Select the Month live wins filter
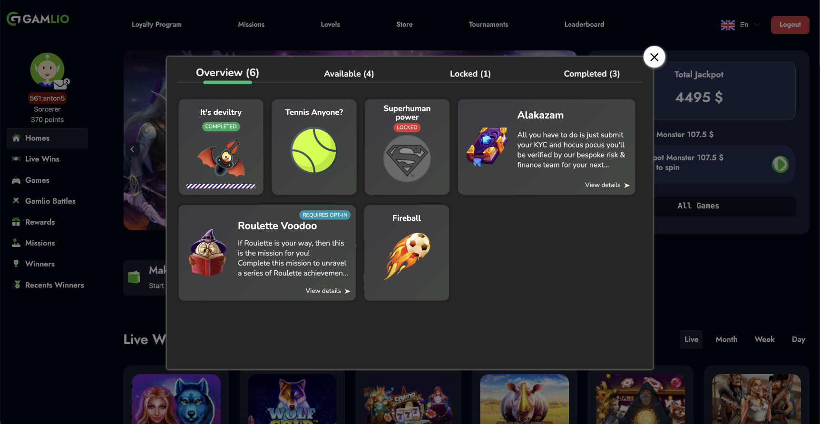Viewport: 820px width, 424px height. (726, 339)
